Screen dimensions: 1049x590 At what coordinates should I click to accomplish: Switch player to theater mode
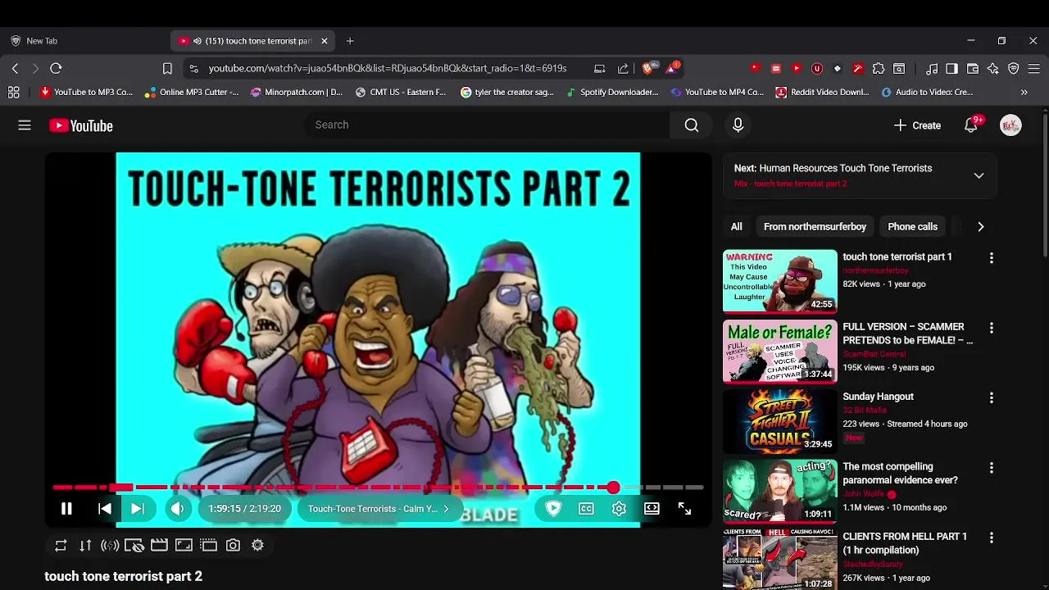pyautogui.click(x=652, y=509)
